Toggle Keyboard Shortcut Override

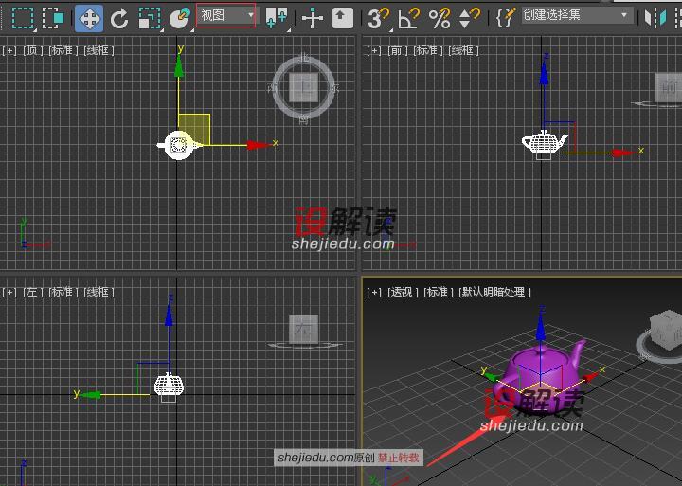pos(343,18)
